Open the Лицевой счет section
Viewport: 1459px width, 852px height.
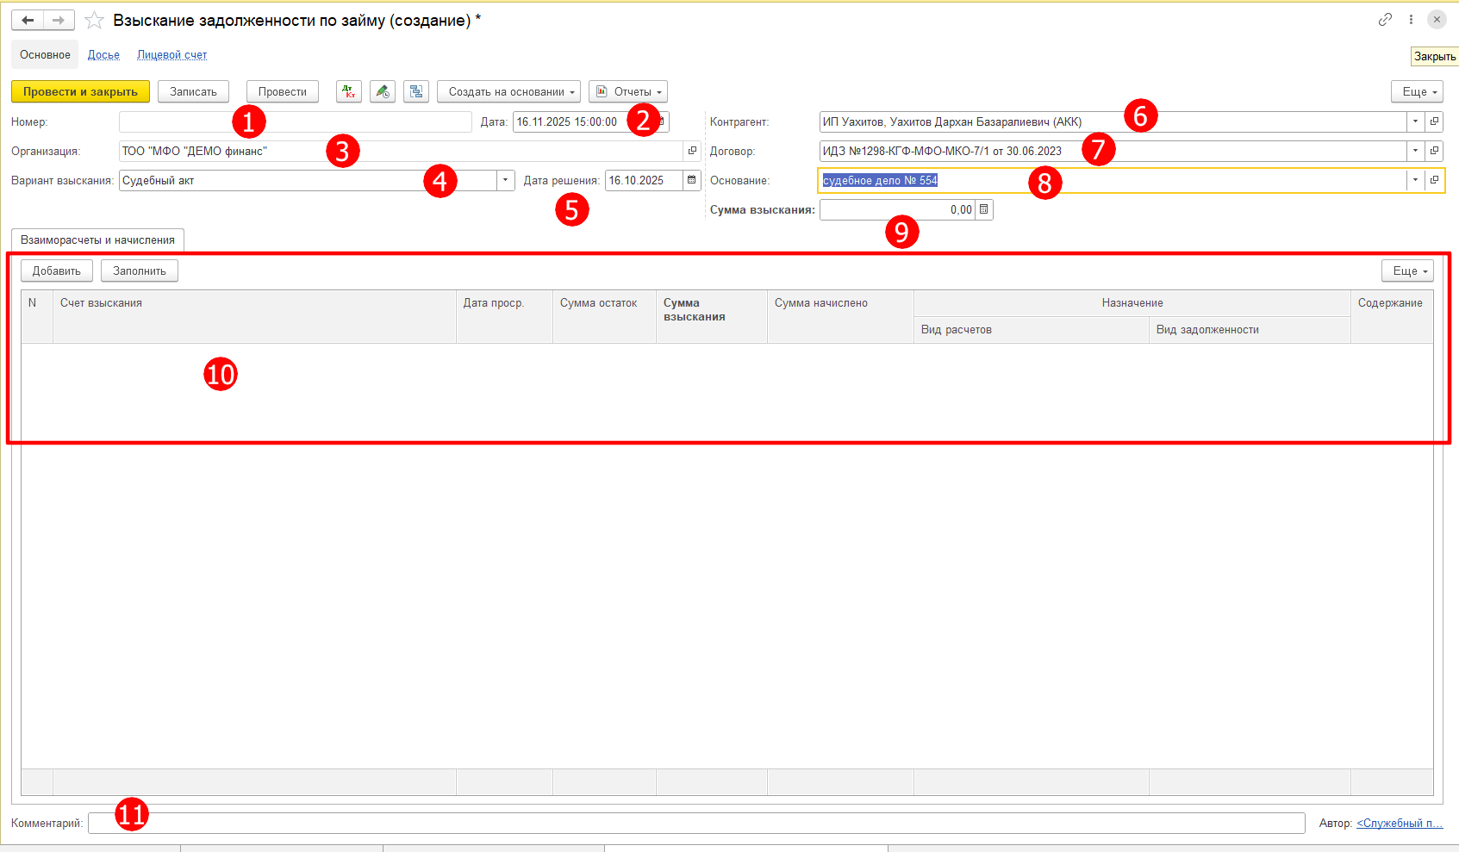(x=171, y=54)
